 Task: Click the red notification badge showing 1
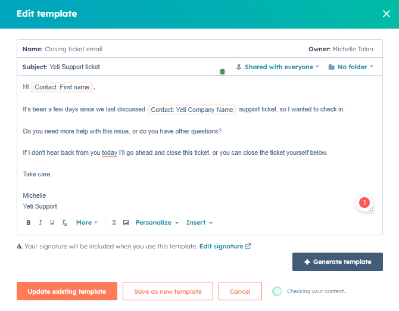[364, 203]
